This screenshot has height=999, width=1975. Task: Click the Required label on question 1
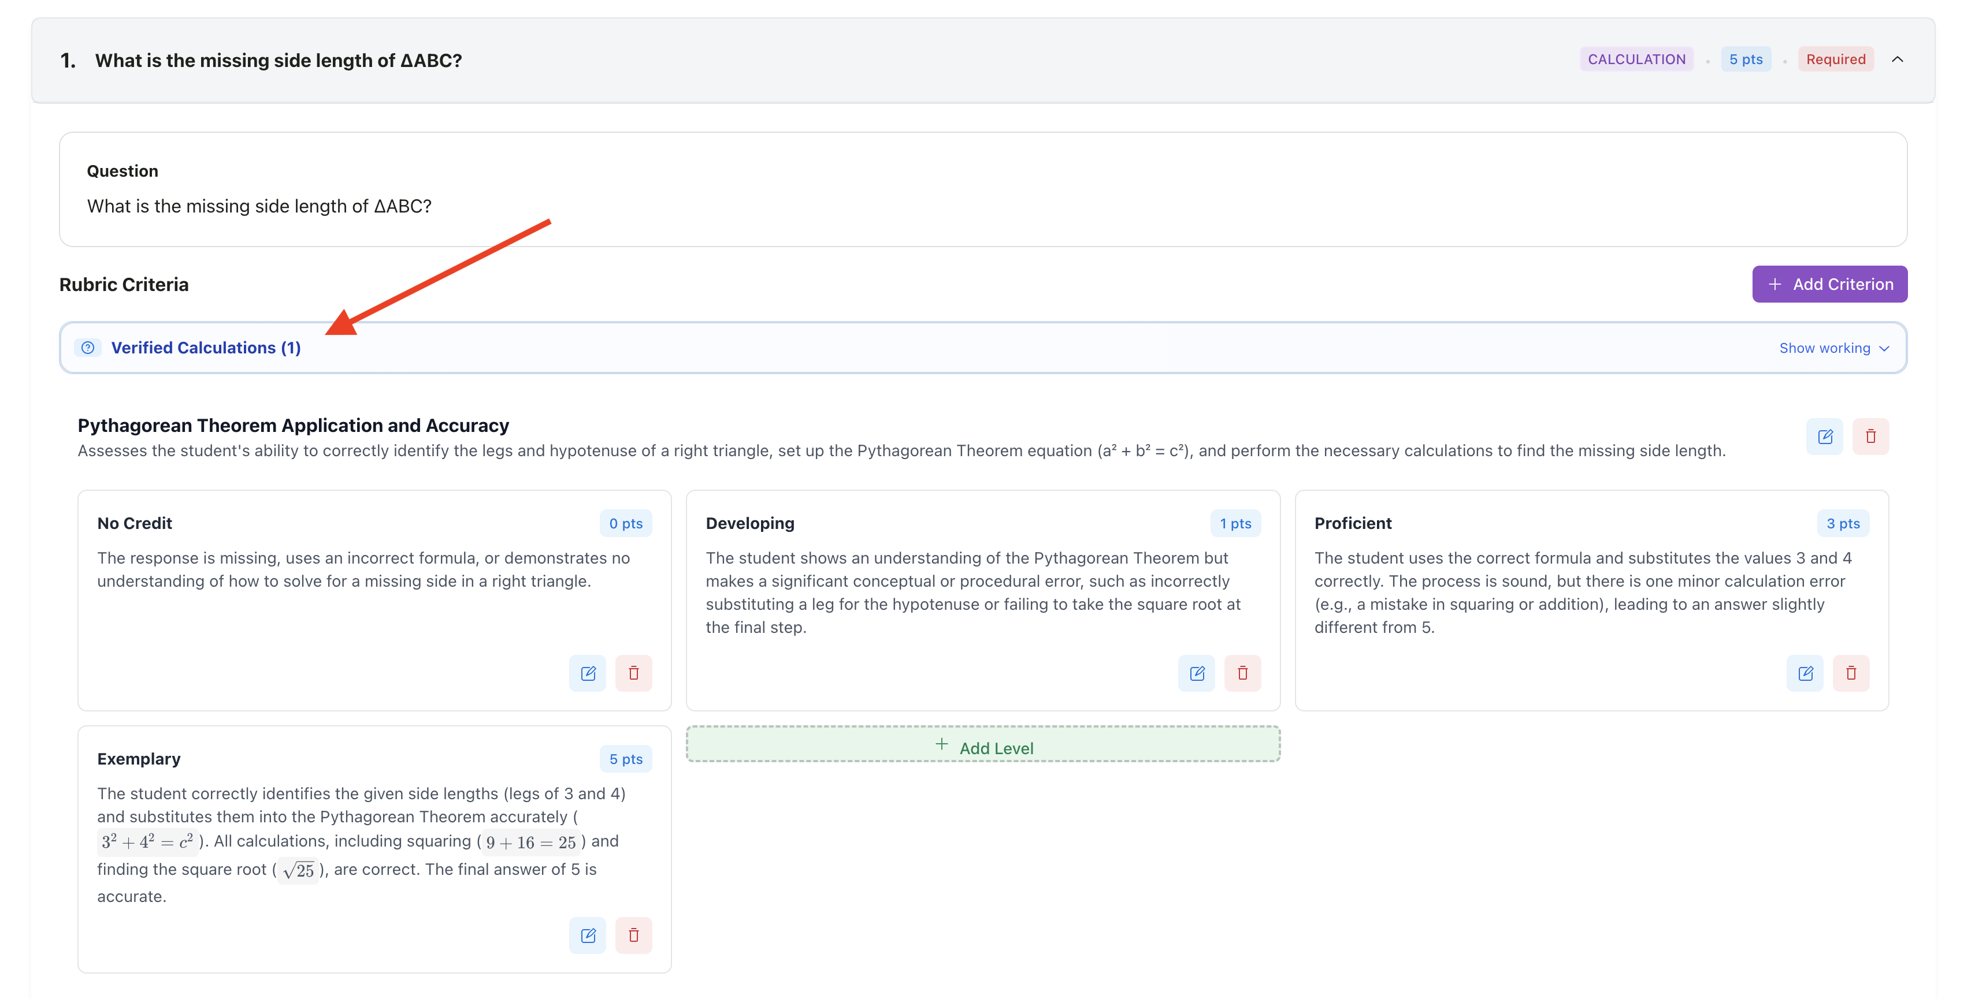tap(1836, 59)
